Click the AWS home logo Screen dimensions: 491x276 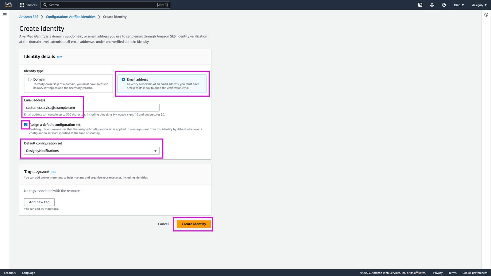pyautogui.click(x=8, y=5)
